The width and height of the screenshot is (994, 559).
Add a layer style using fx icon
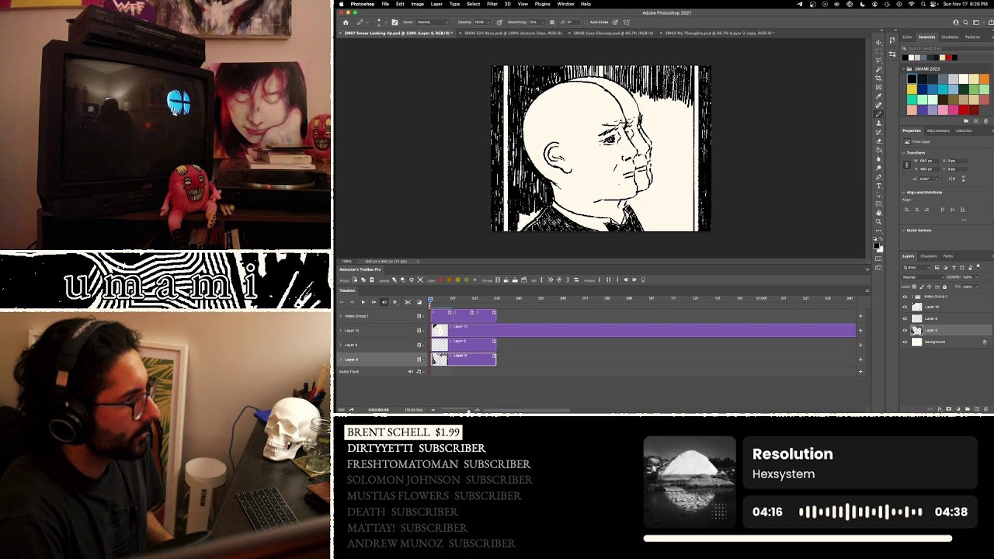[x=939, y=408]
